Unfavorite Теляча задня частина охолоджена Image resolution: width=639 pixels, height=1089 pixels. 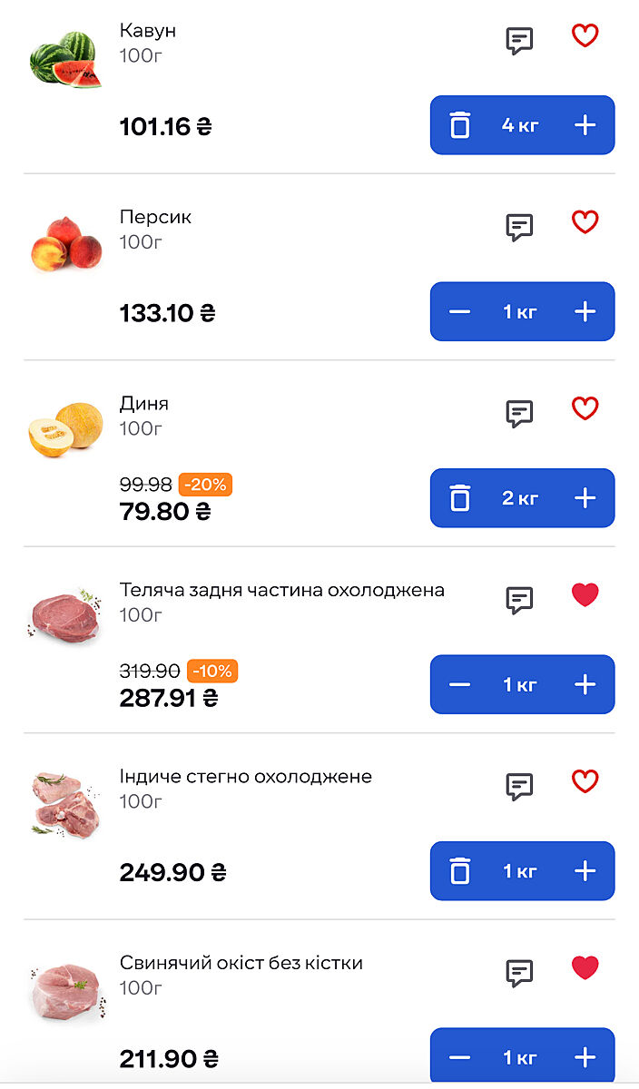[585, 595]
